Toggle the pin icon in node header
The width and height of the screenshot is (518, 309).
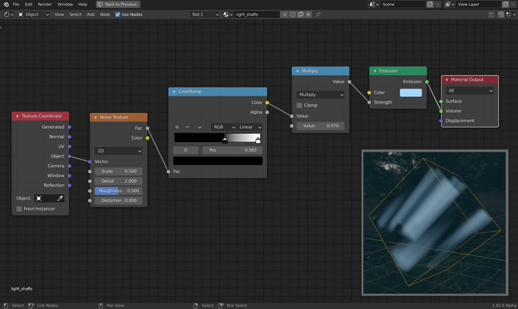point(318,15)
